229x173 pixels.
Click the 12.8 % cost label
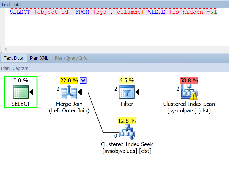click(x=127, y=121)
